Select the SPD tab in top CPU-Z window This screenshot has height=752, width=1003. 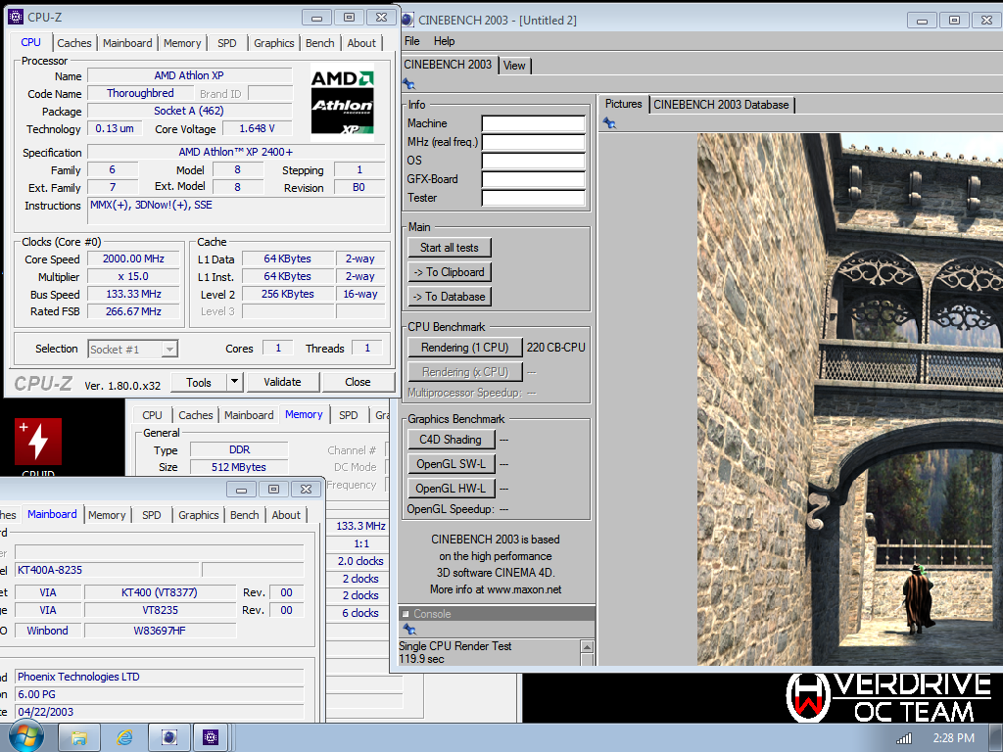pos(226,43)
